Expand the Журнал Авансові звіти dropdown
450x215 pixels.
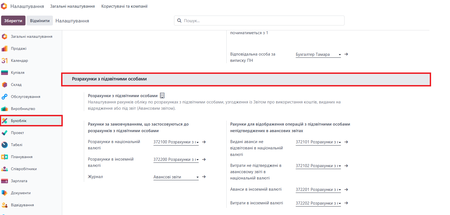[x=197, y=177]
